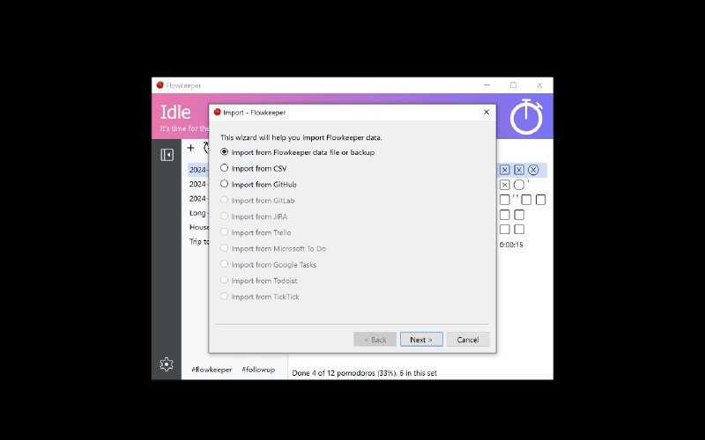Click the empty circle pomodoro icon

pos(519,185)
